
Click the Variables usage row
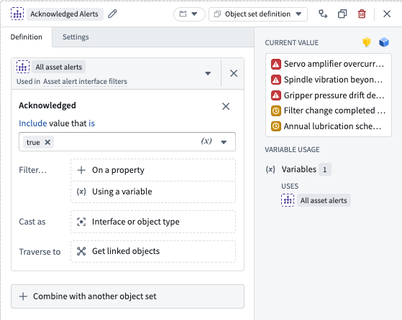coord(298,169)
